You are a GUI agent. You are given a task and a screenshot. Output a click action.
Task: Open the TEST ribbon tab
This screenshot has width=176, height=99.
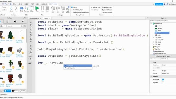tap(32, 4)
